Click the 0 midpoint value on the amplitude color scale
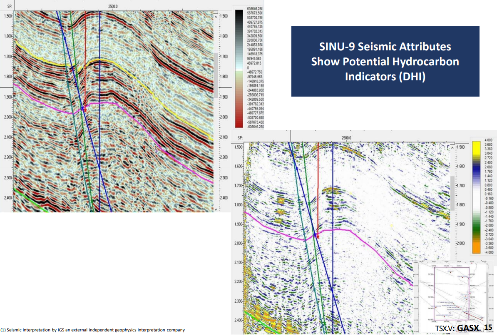Image resolution: width=497 pixels, height=336 pixels. coord(248,68)
